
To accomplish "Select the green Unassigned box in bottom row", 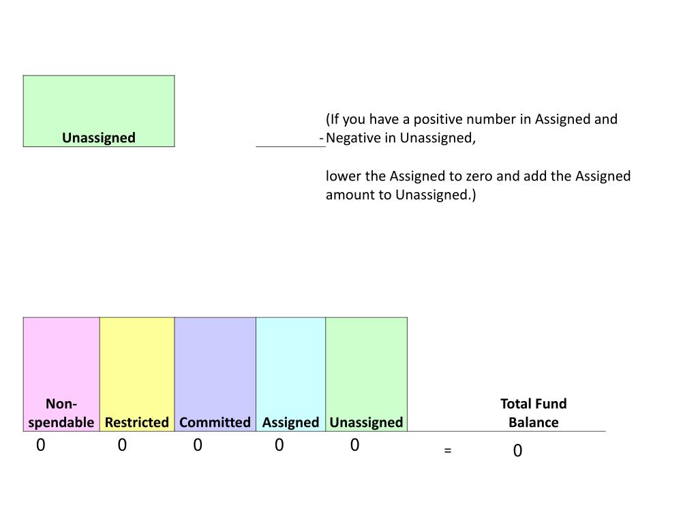I will click(366, 375).
